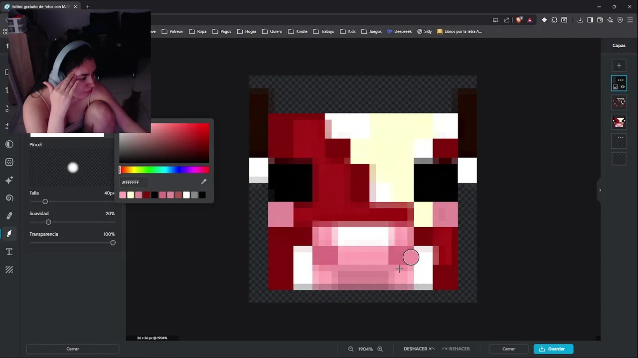638x358 pixels.
Task: Open the Deepseek bookmark
Action: pyautogui.click(x=399, y=31)
